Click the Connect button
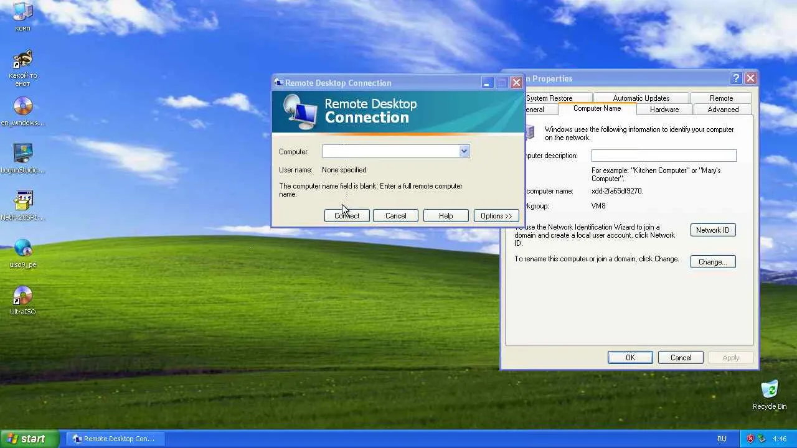 coord(347,216)
